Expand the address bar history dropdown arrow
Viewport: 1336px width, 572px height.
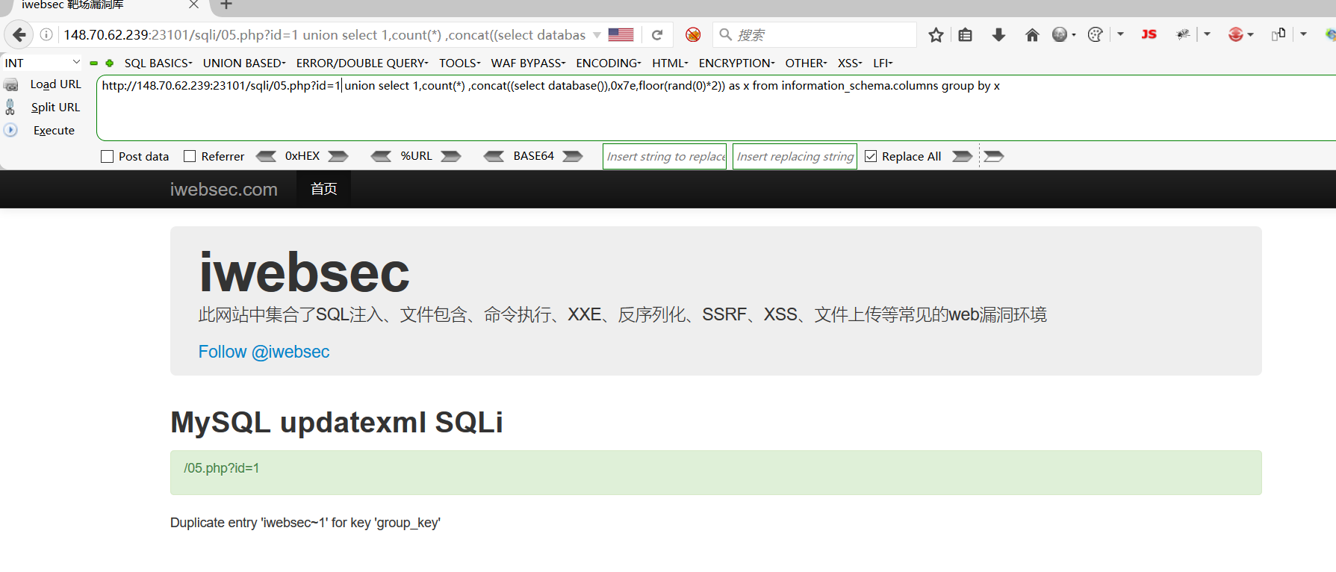(x=597, y=35)
